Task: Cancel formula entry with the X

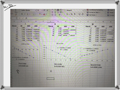Action: coord(19,18)
